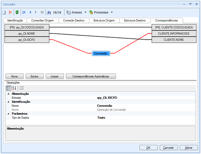Open the Estrutura Destino tab

click(x=135, y=21)
